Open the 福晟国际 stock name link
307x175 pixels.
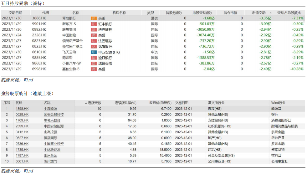(x=50, y=138)
